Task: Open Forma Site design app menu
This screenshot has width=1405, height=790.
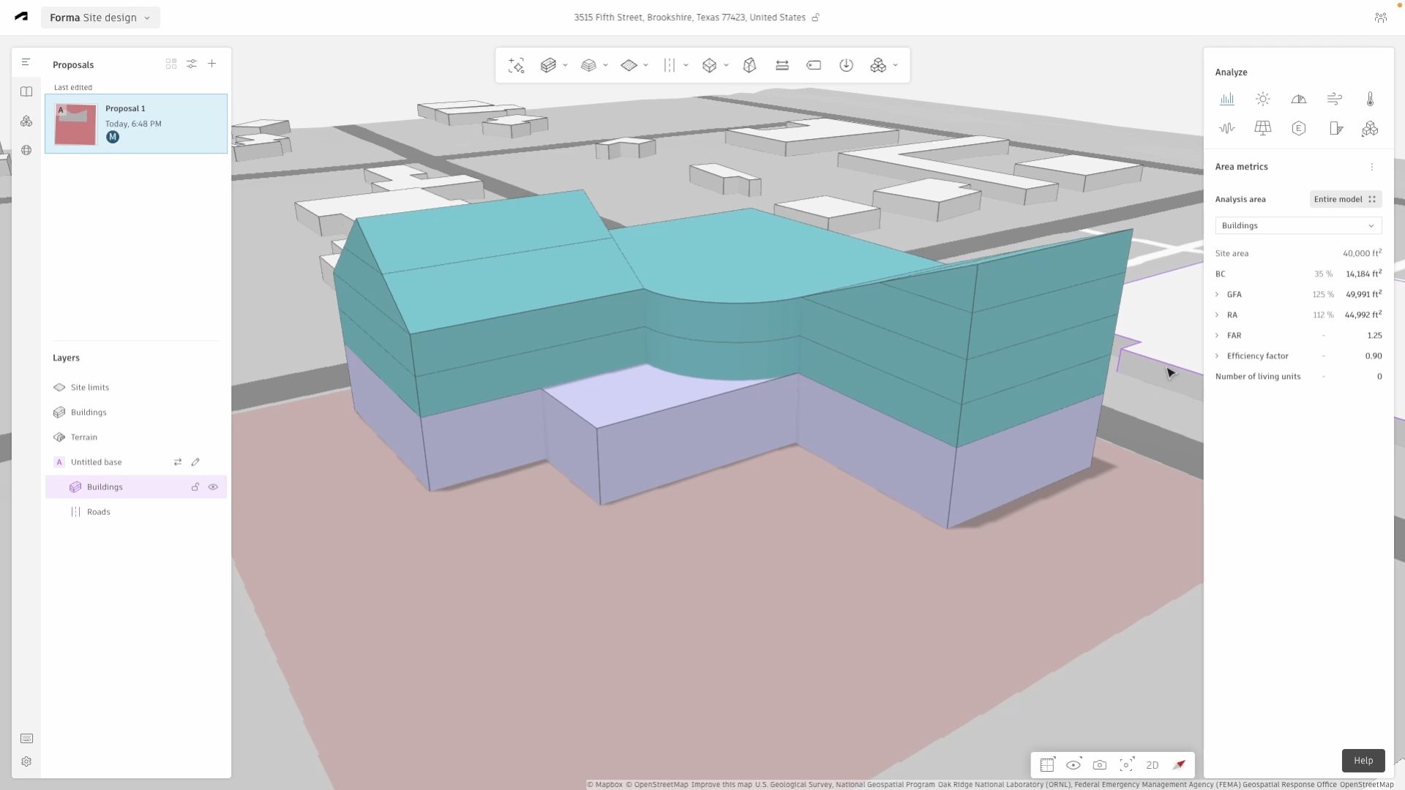Action: pos(100,18)
